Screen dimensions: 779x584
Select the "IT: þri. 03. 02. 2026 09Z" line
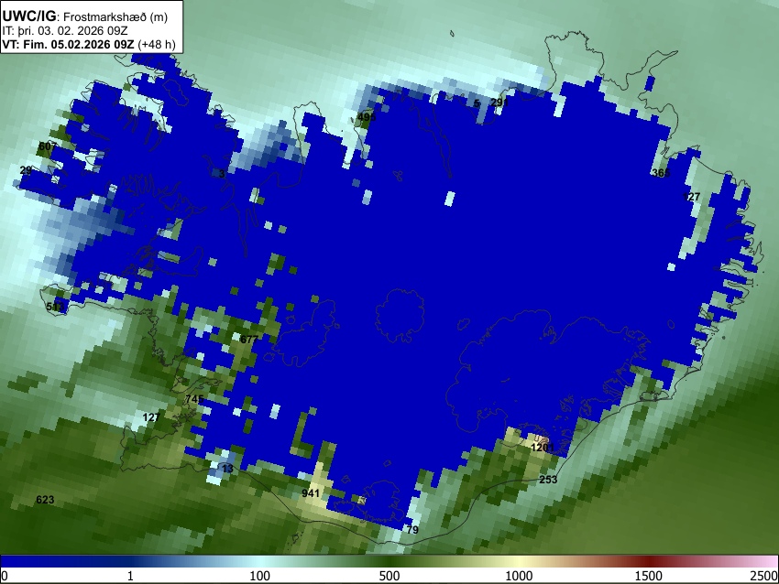(x=65, y=31)
